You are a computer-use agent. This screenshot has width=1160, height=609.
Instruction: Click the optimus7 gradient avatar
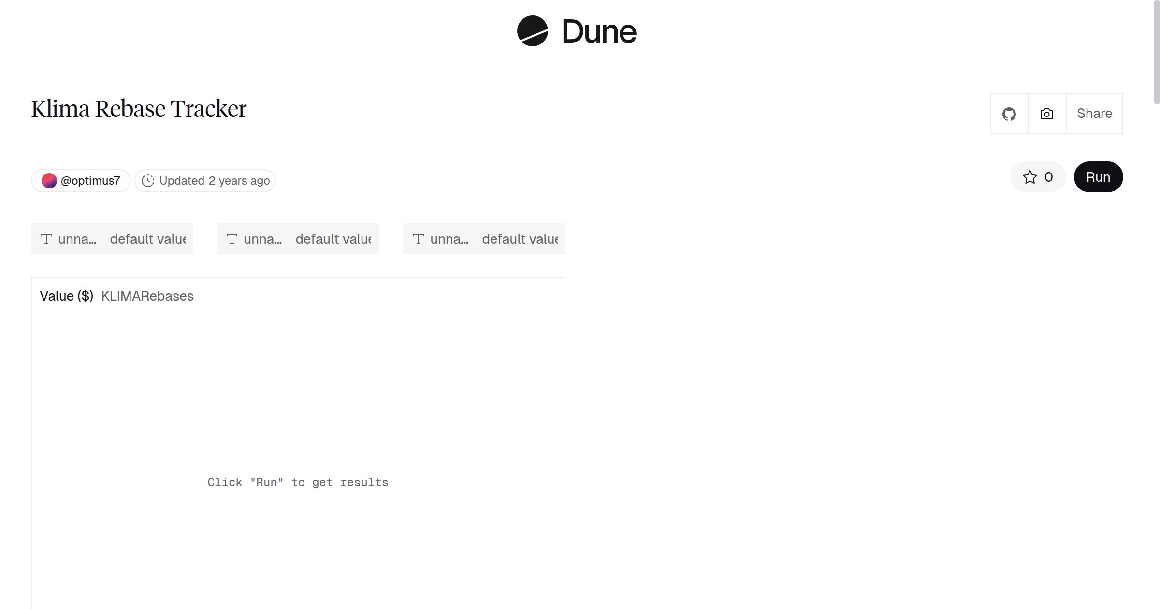pyautogui.click(x=49, y=181)
